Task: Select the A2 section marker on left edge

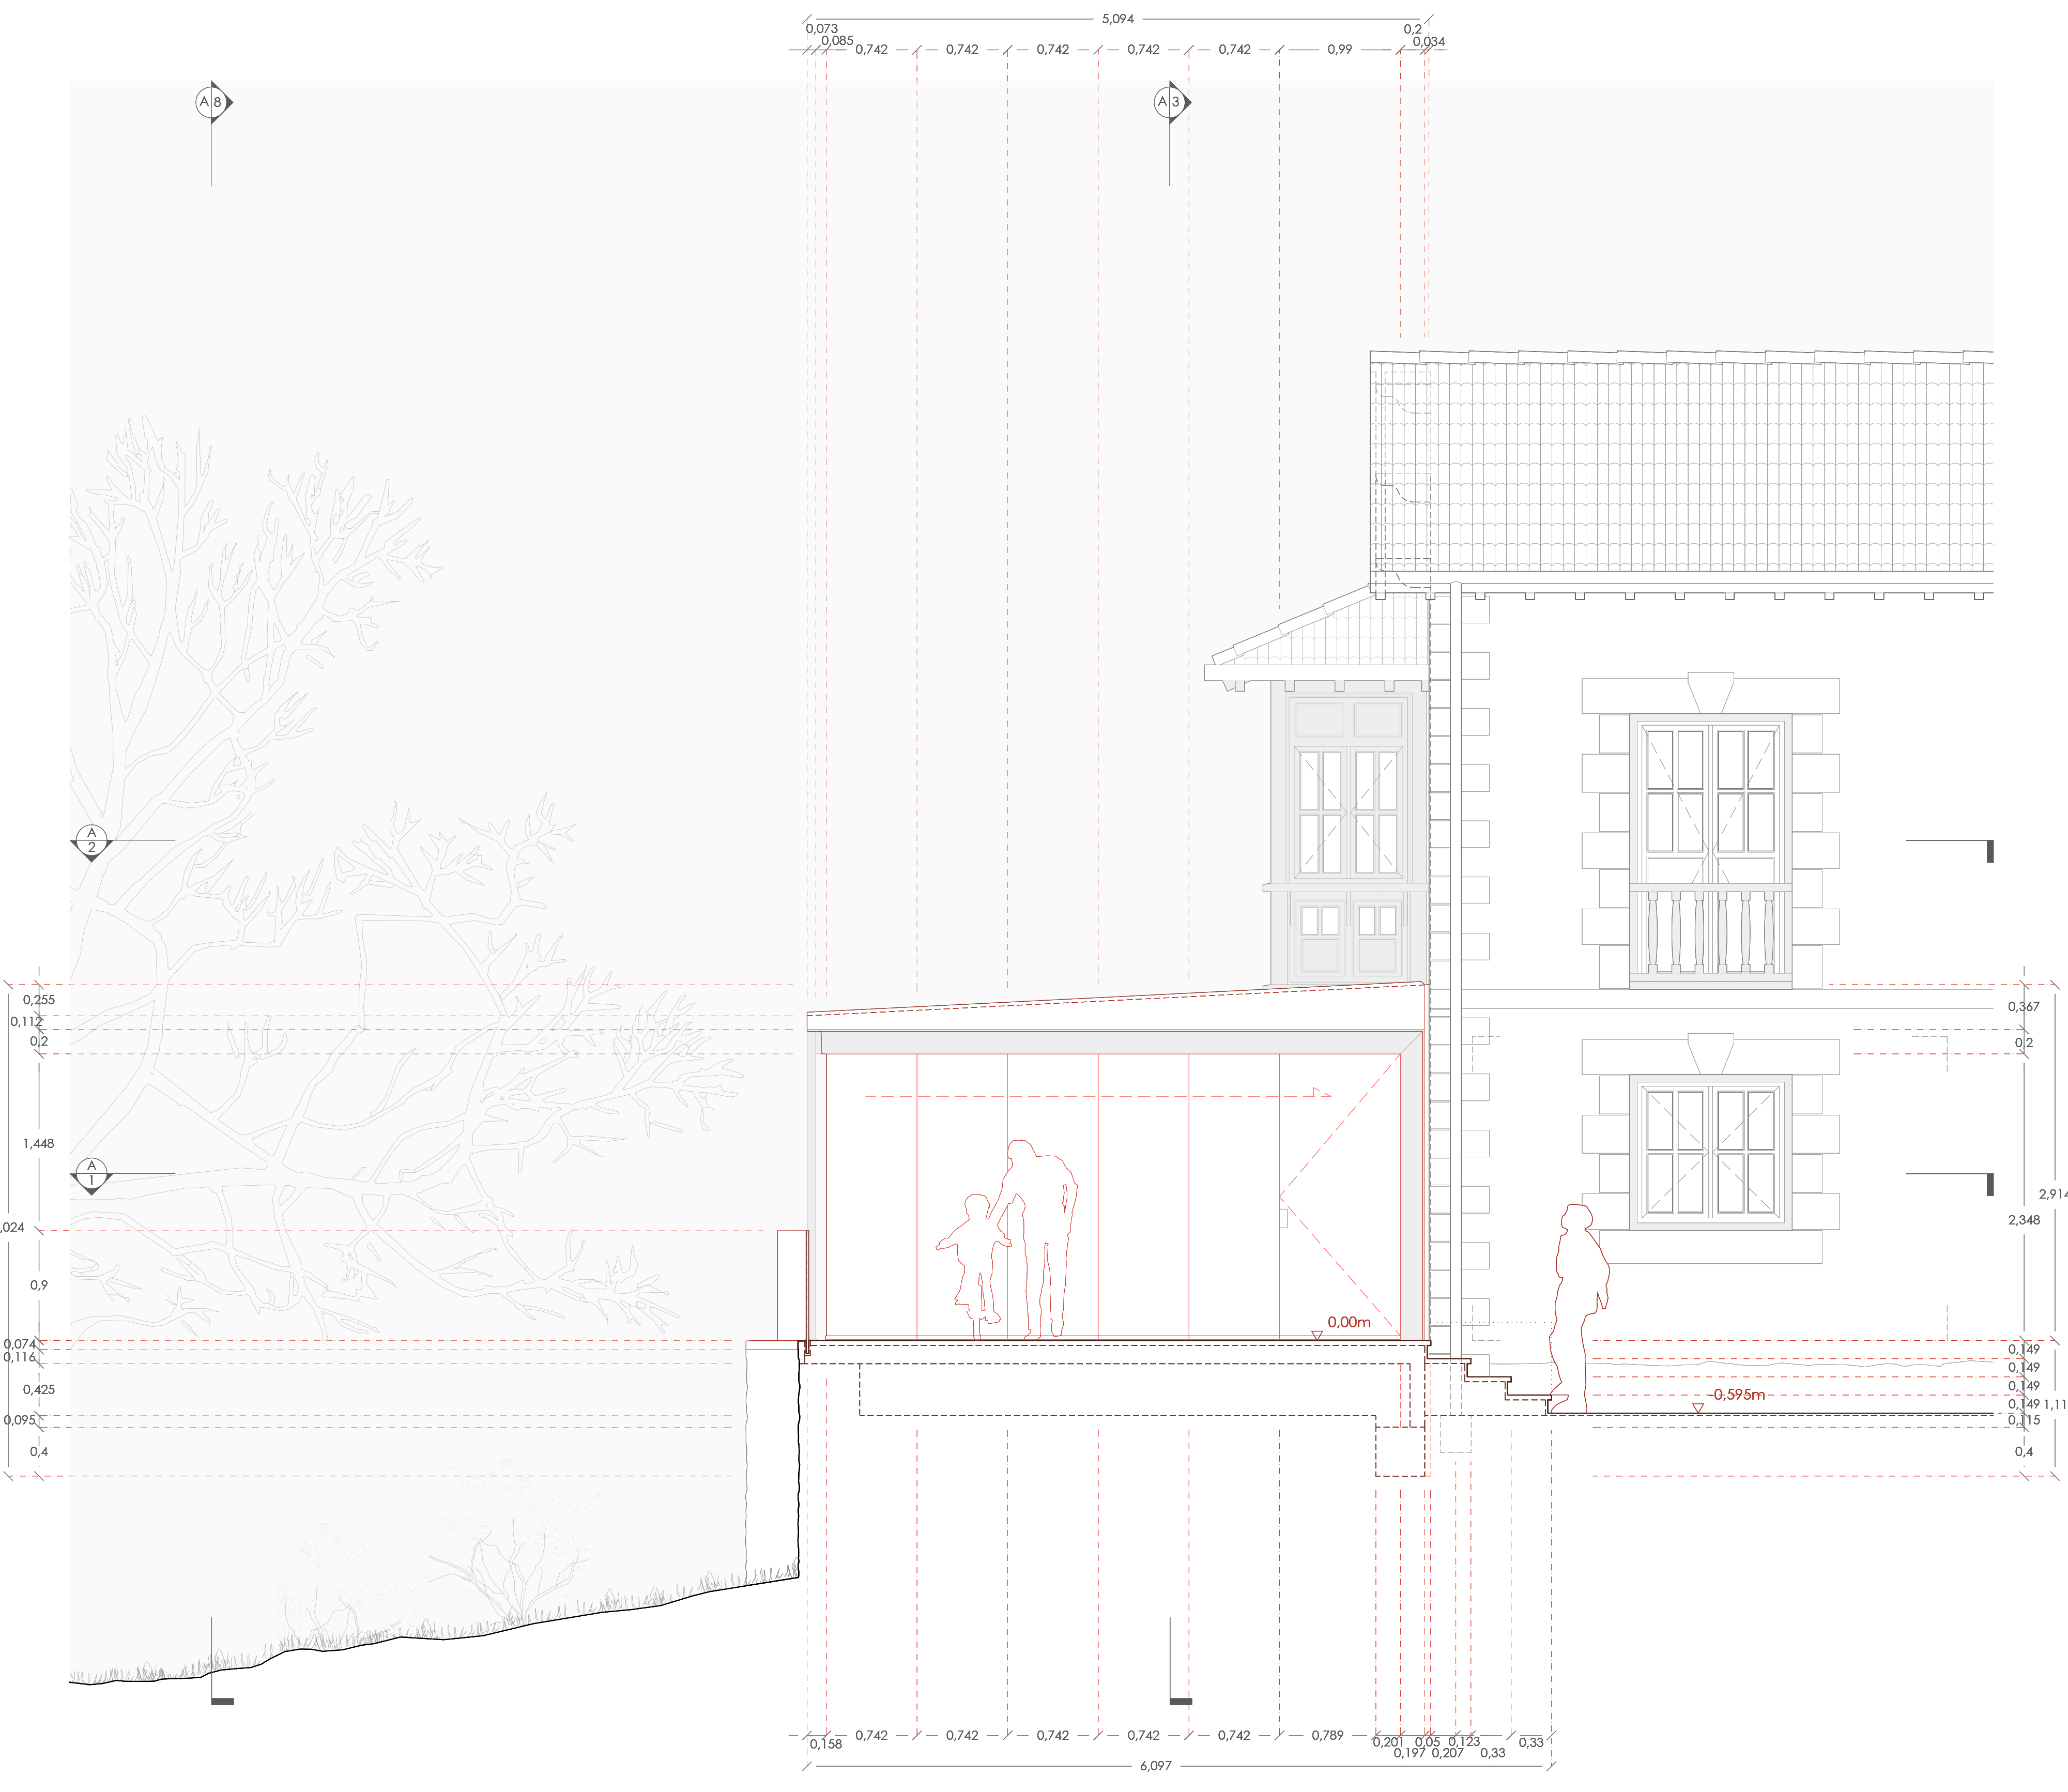Action: (91, 841)
